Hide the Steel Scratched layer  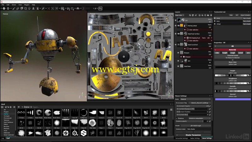click(x=176, y=44)
